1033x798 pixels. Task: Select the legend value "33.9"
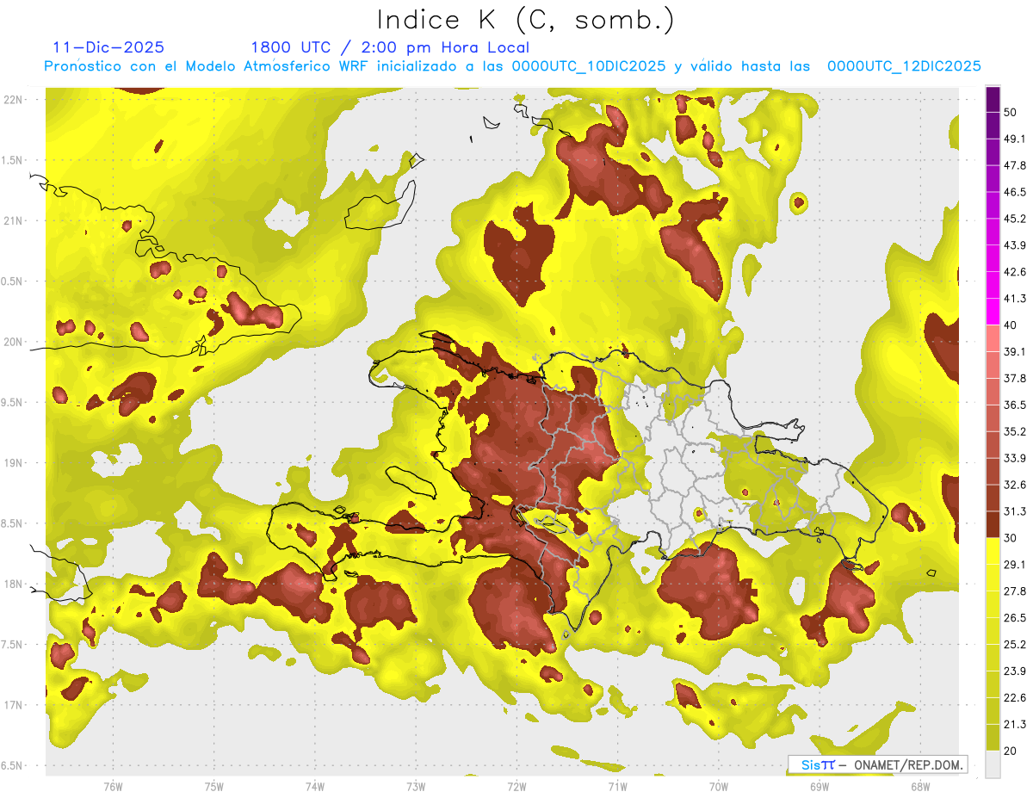click(x=1015, y=458)
